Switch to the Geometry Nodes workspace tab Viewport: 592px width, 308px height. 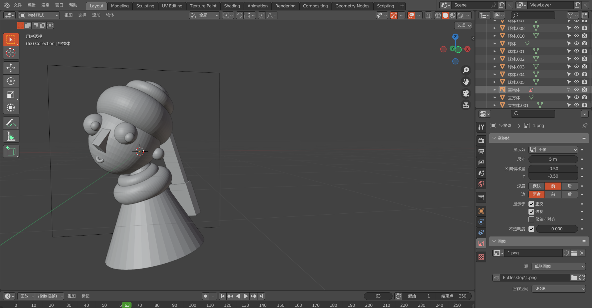[352, 6]
